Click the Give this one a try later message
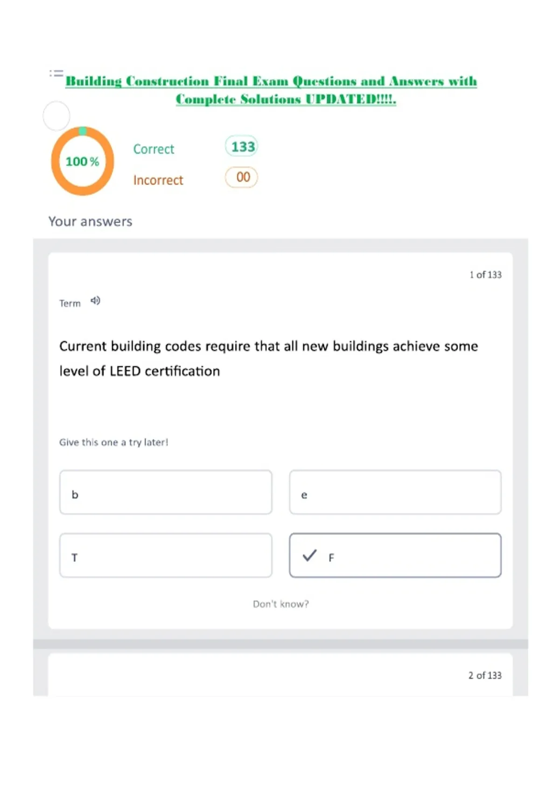560x794 pixels. point(113,442)
